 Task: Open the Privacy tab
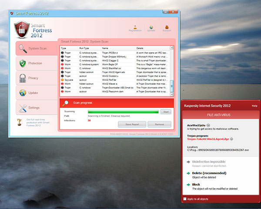coord(37,78)
